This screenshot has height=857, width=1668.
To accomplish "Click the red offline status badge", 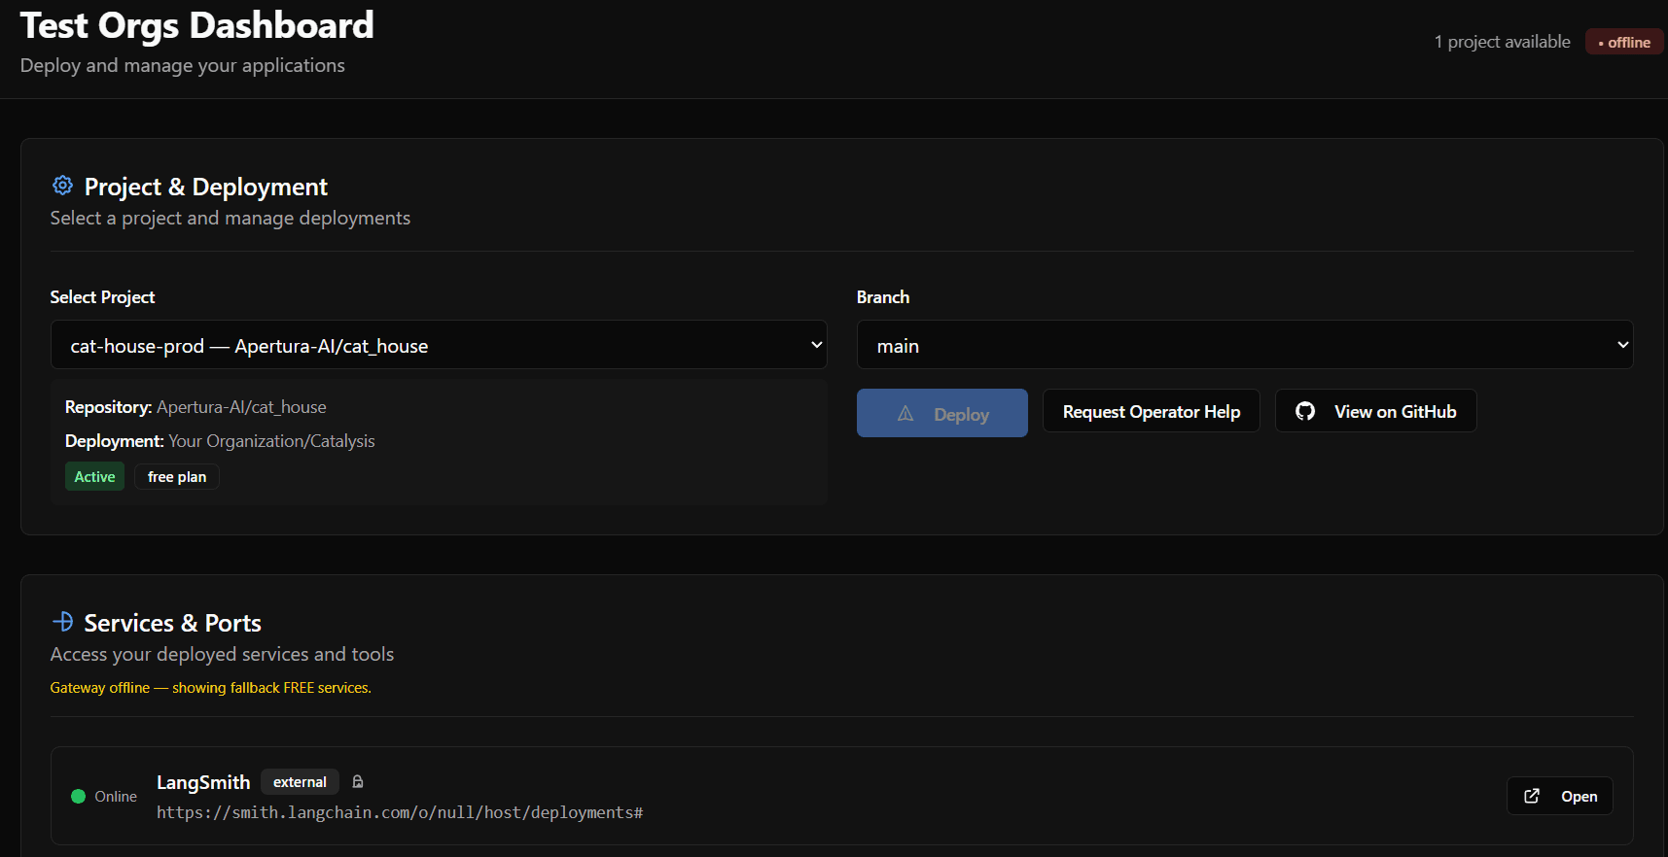I will 1623,42.
